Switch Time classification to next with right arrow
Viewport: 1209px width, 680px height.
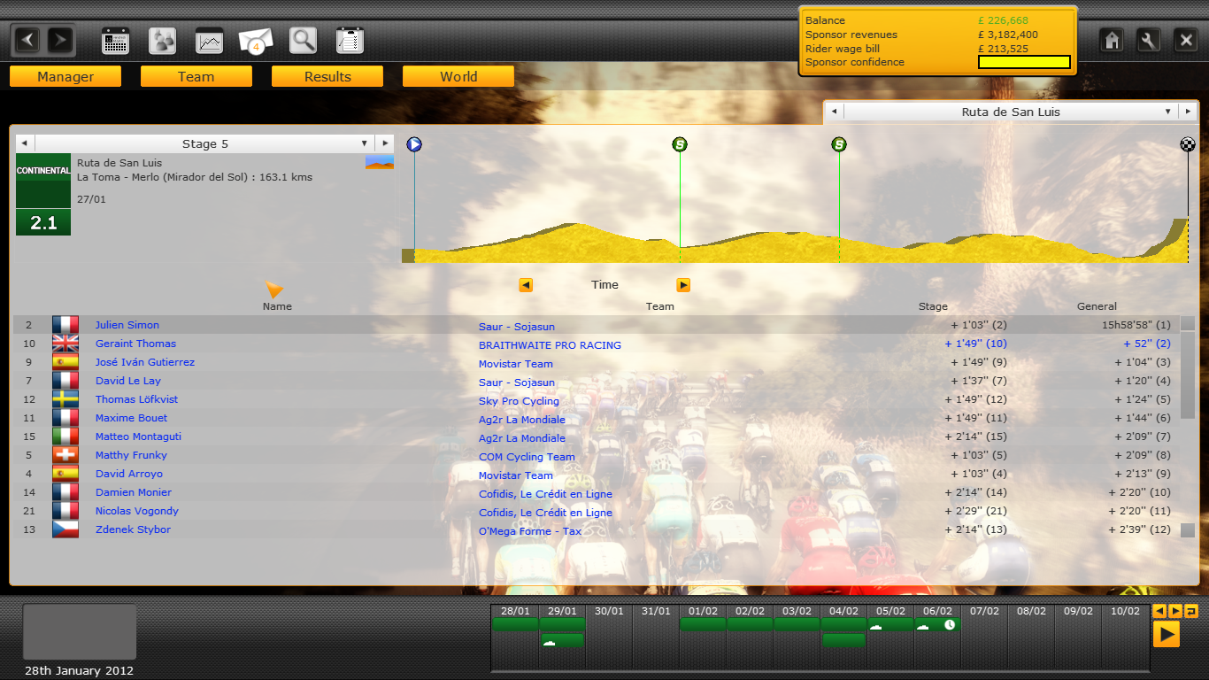[683, 285]
